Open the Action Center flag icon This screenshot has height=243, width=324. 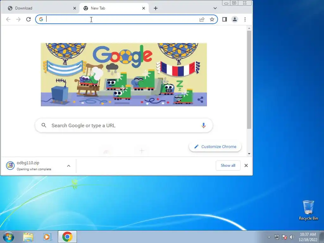click(x=284, y=237)
